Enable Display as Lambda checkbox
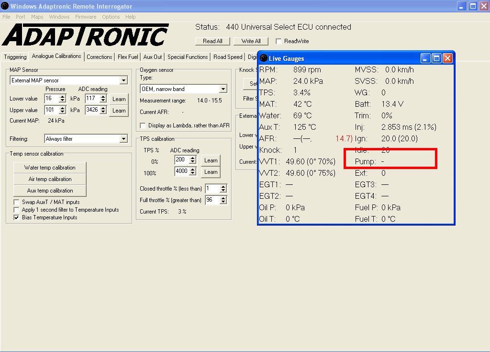490x352 pixels. (x=143, y=125)
